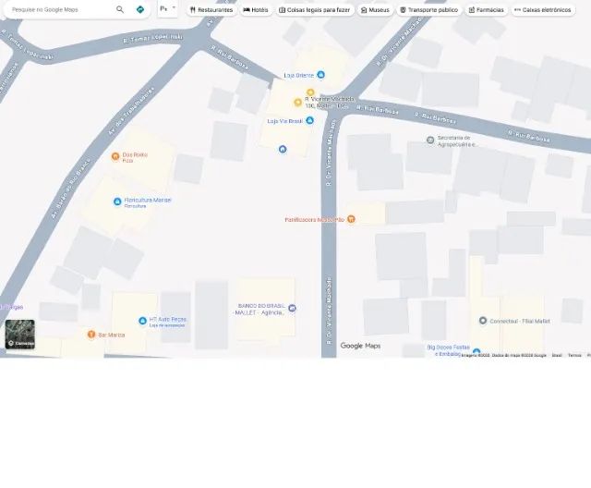
Task: Click the Bar Mariza orange pin
Action: (x=91, y=335)
